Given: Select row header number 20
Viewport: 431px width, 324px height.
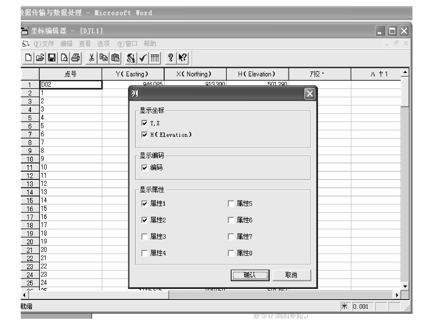Looking at the screenshot, I should [30, 242].
